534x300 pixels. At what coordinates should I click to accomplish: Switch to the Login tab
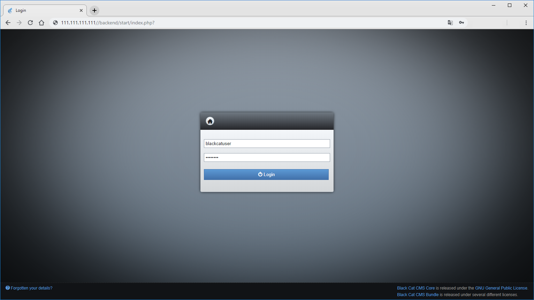click(x=42, y=10)
